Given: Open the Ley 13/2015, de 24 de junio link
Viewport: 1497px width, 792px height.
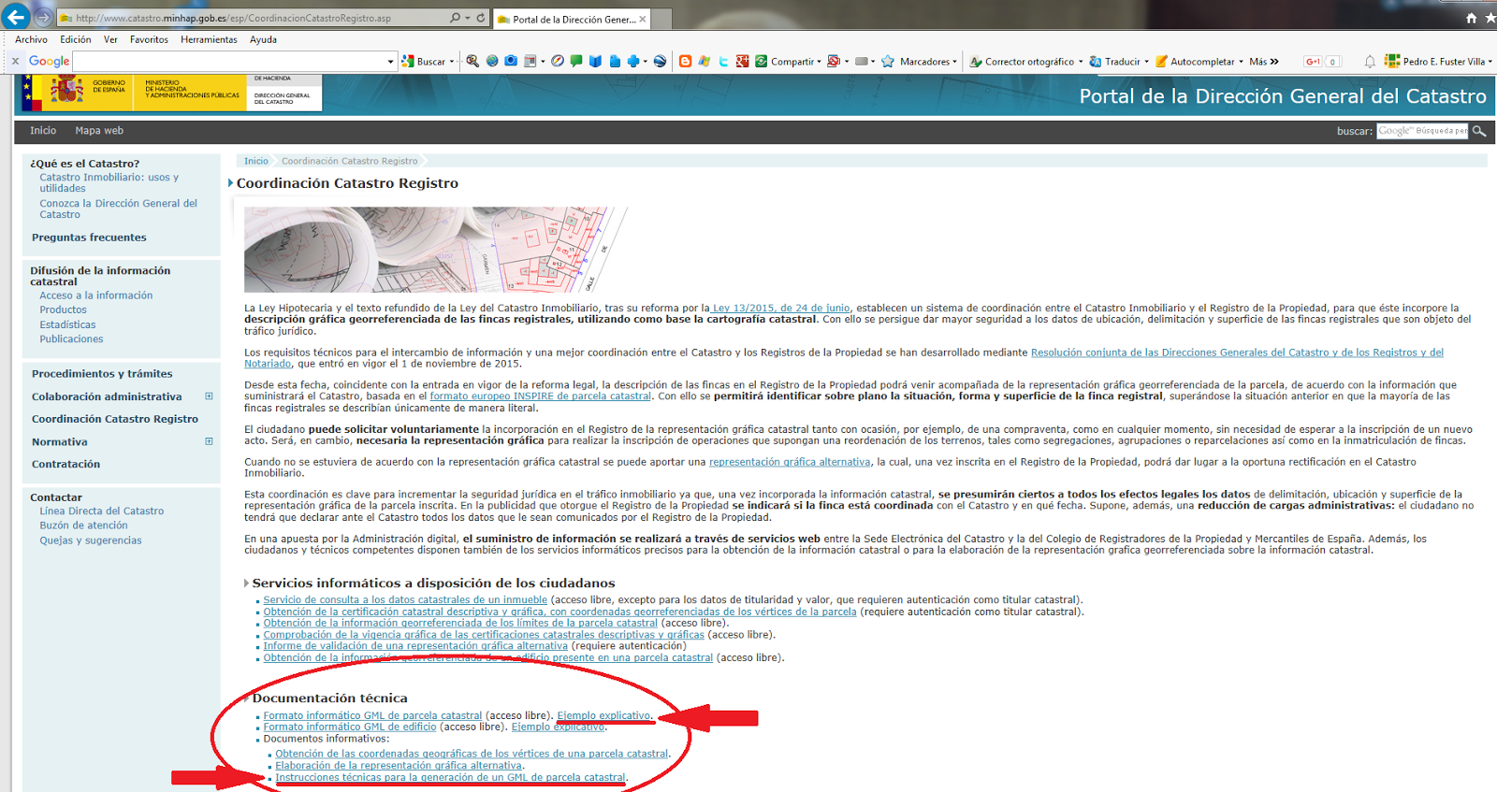Looking at the screenshot, I should pyautogui.click(x=781, y=308).
